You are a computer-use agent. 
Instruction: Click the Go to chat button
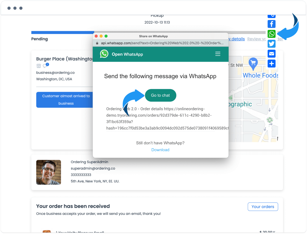(x=161, y=95)
